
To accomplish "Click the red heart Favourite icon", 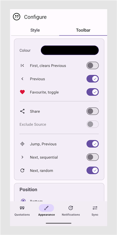I will pyautogui.click(x=22, y=92).
